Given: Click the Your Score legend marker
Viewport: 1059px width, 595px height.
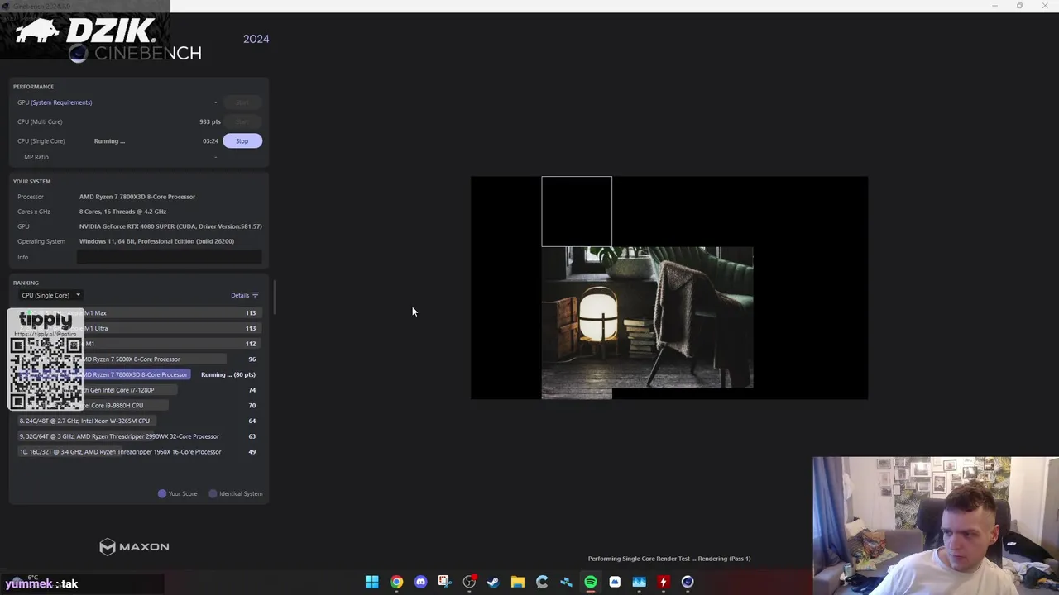Looking at the screenshot, I should [162, 493].
